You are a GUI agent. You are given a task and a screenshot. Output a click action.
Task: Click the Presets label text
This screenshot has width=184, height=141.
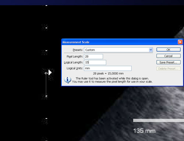(x=78, y=50)
